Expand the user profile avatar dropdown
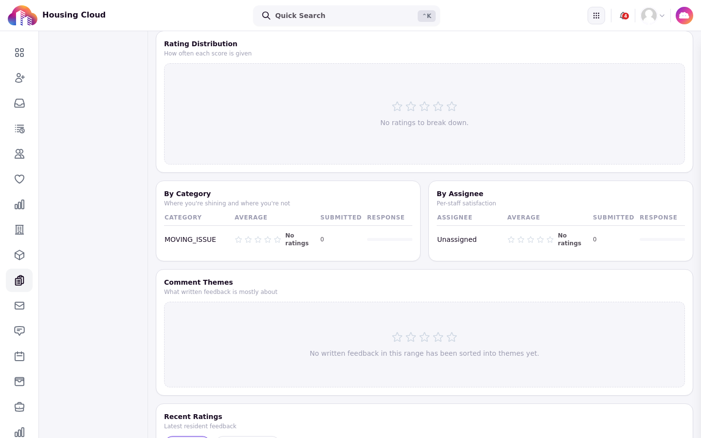Screen dimensions: 701x438 (653, 16)
